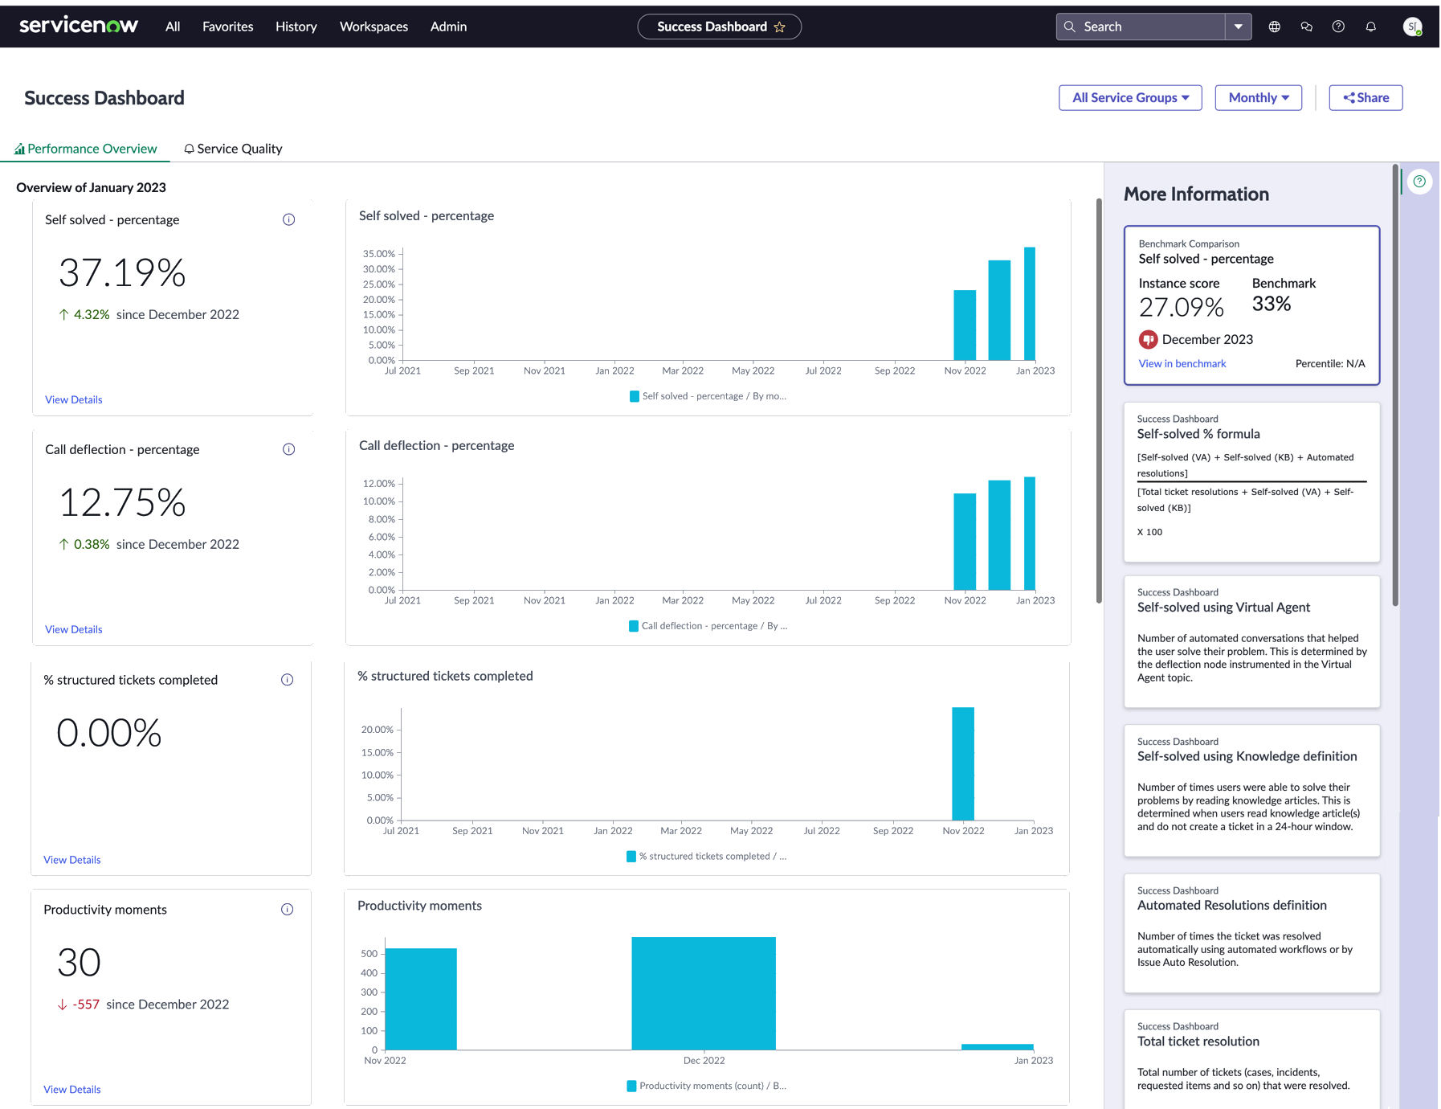This screenshot has height=1109, width=1441.
Task: Click View in benchmark link
Action: coord(1182,363)
